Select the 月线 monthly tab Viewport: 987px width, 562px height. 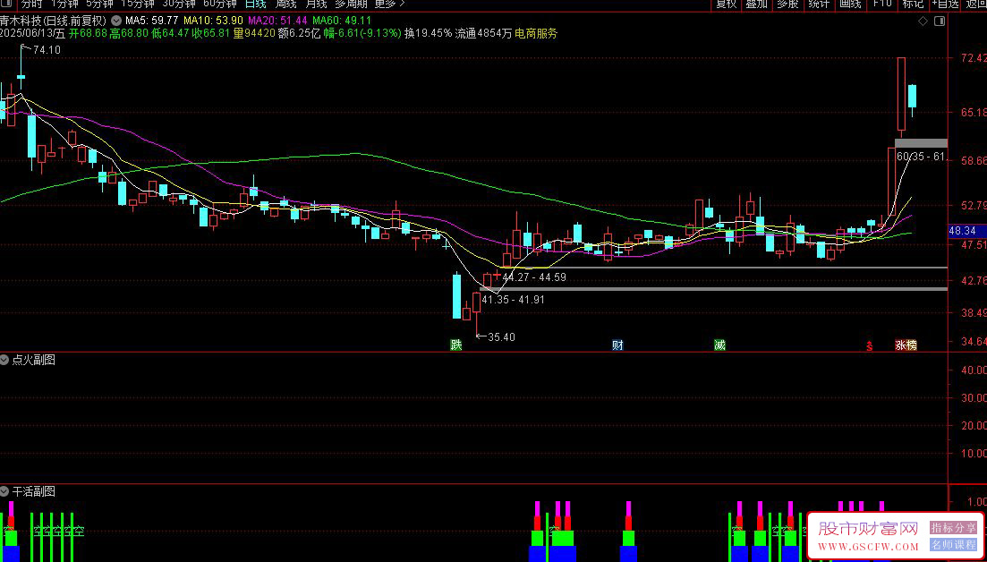tap(316, 4)
